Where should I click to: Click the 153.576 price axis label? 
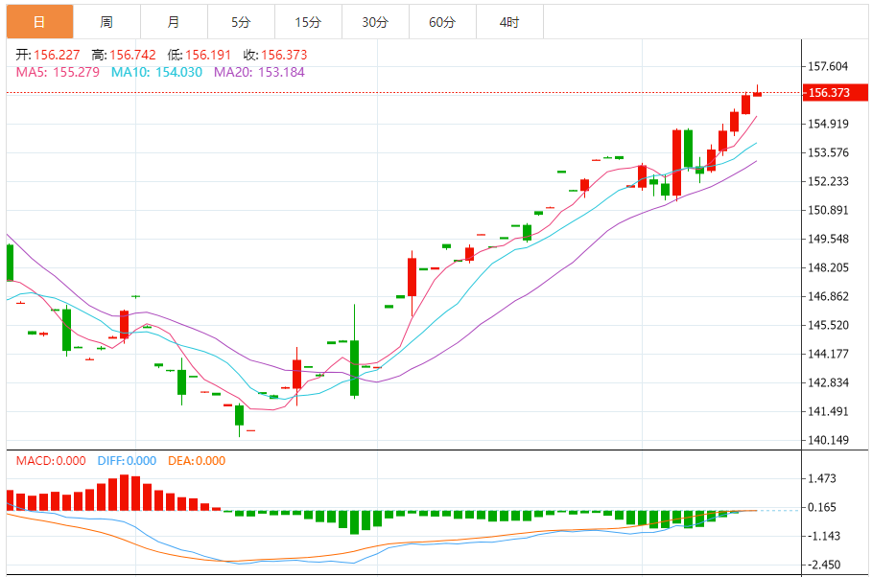coord(828,152)
